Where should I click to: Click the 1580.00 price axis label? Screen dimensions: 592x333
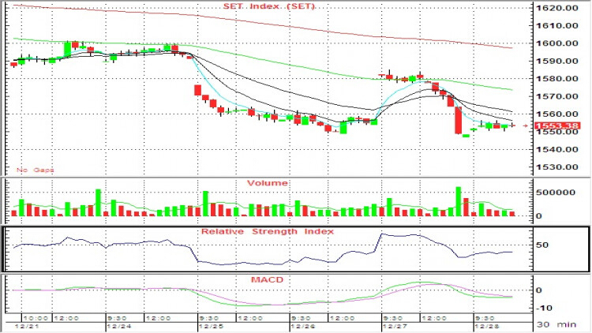pyautogui.click(x=557, y=79)
